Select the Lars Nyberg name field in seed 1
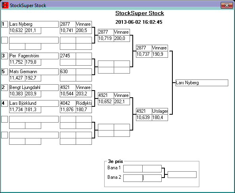This screenshot has width=235, height=193. tap(34, 24)
